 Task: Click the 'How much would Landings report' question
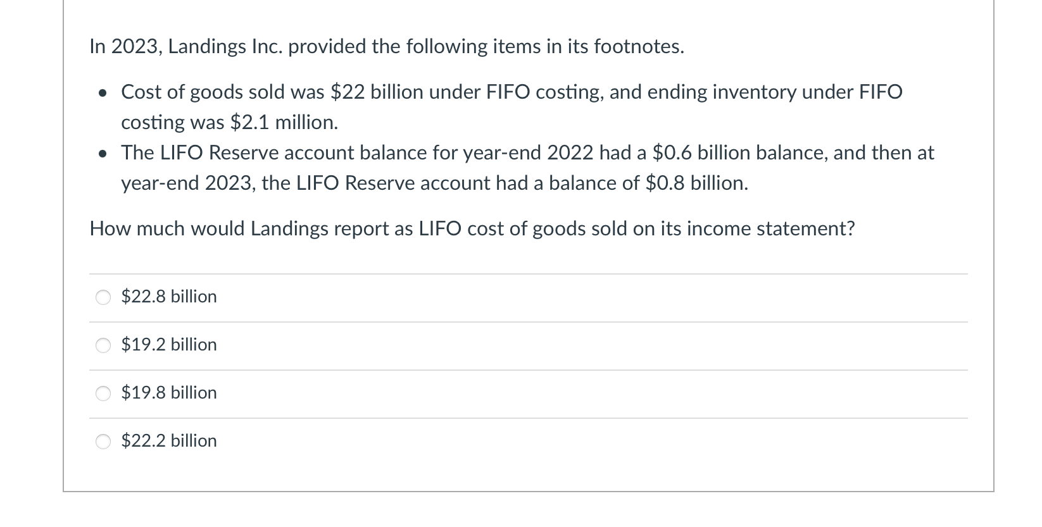click(x=472, y=228)
